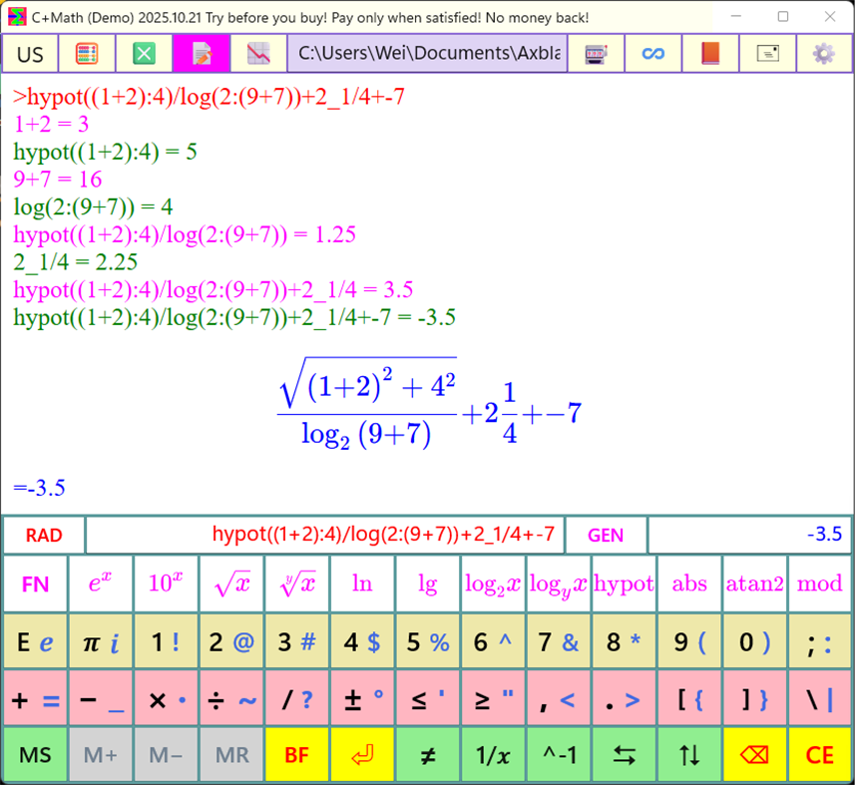Open the orange book manual icon
The height and width of the screenshot is (785, 855).
709,53
